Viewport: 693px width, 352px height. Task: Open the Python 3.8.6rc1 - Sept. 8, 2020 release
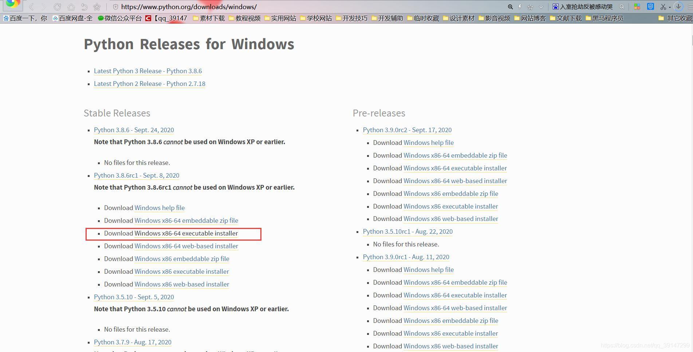[137, 175]
